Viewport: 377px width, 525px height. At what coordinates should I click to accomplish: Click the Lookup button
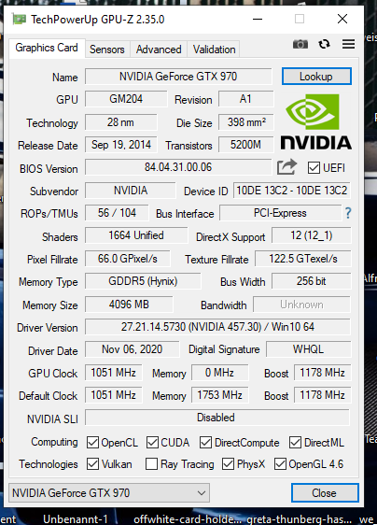click(x=316, y=77)
